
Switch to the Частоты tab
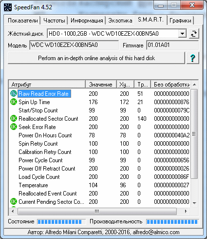point(54,21)
